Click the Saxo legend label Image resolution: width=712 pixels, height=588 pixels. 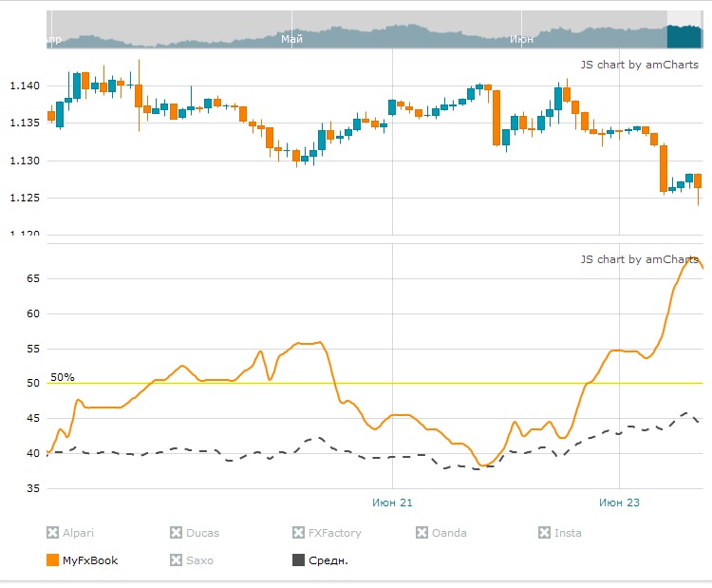[x=199, y=560]
